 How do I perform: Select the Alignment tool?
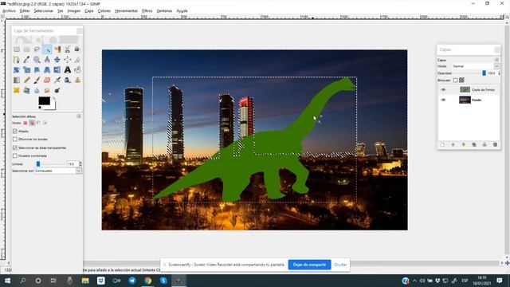pyautogui.click(x=67, y=60)
